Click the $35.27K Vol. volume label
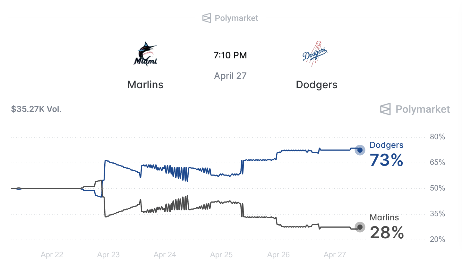Image resolution: width=462 pixels, height=272 pixels. [36, 109]
